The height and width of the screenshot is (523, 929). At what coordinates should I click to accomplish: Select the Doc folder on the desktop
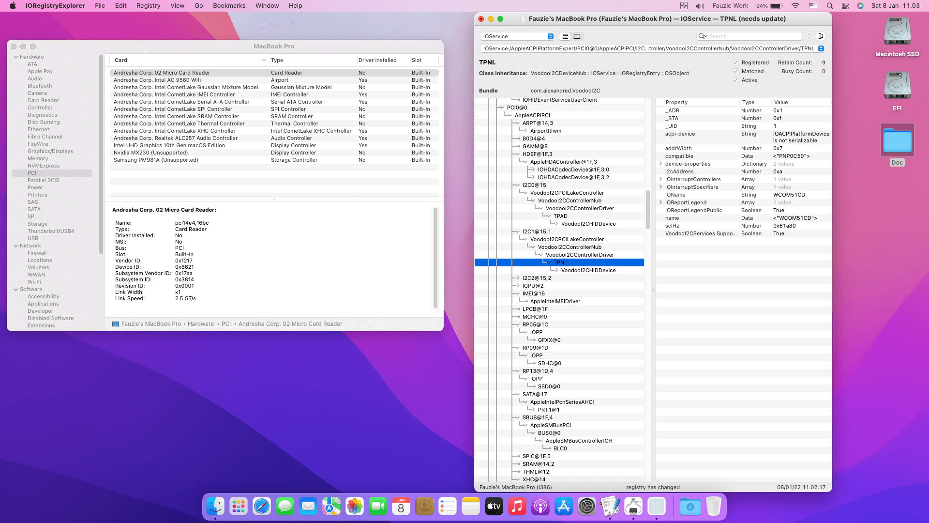pos(897,145)
